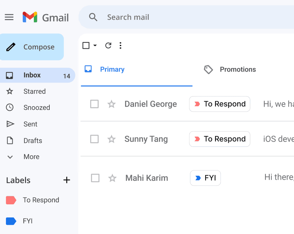Open the To Respond label in sidebar
294x234 pixels.
(41, 200)
